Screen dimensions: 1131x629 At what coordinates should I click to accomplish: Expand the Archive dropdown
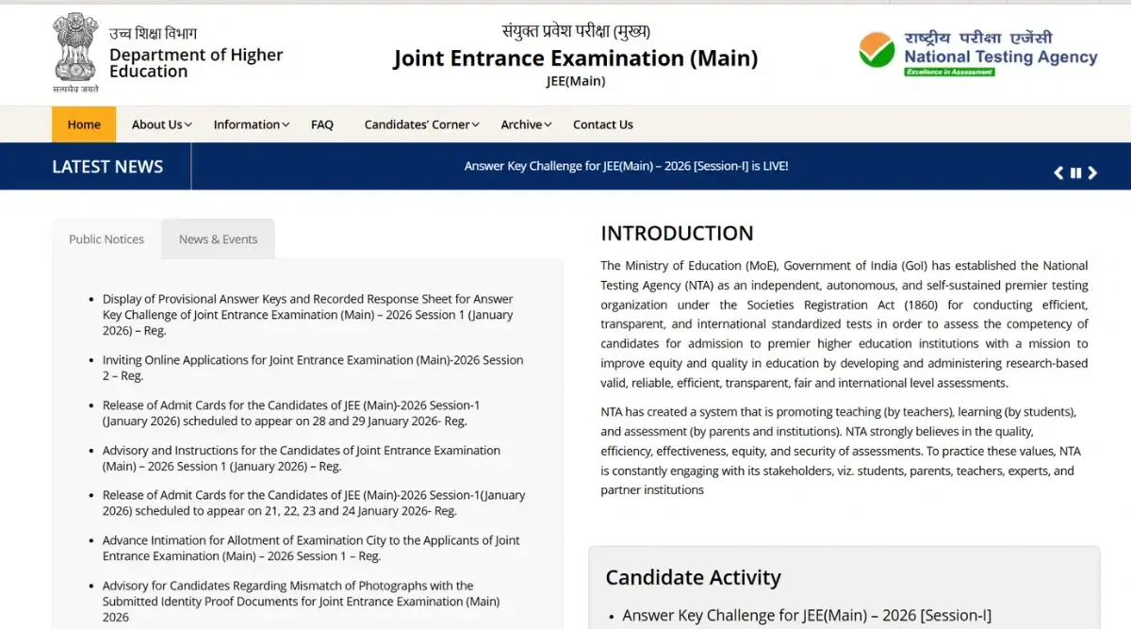click(x=524, y=124)
